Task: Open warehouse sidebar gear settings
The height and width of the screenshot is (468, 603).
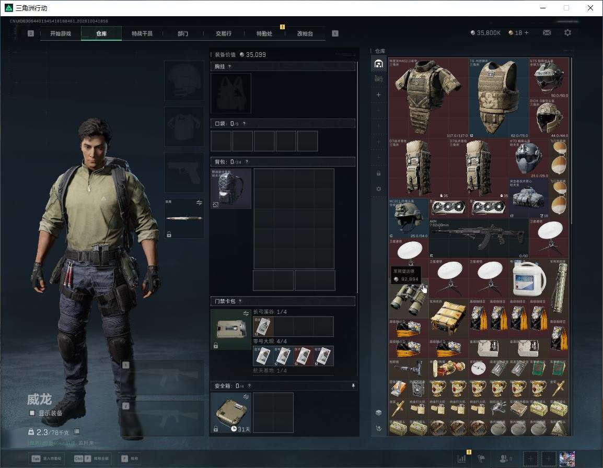Action: (378, 189)
